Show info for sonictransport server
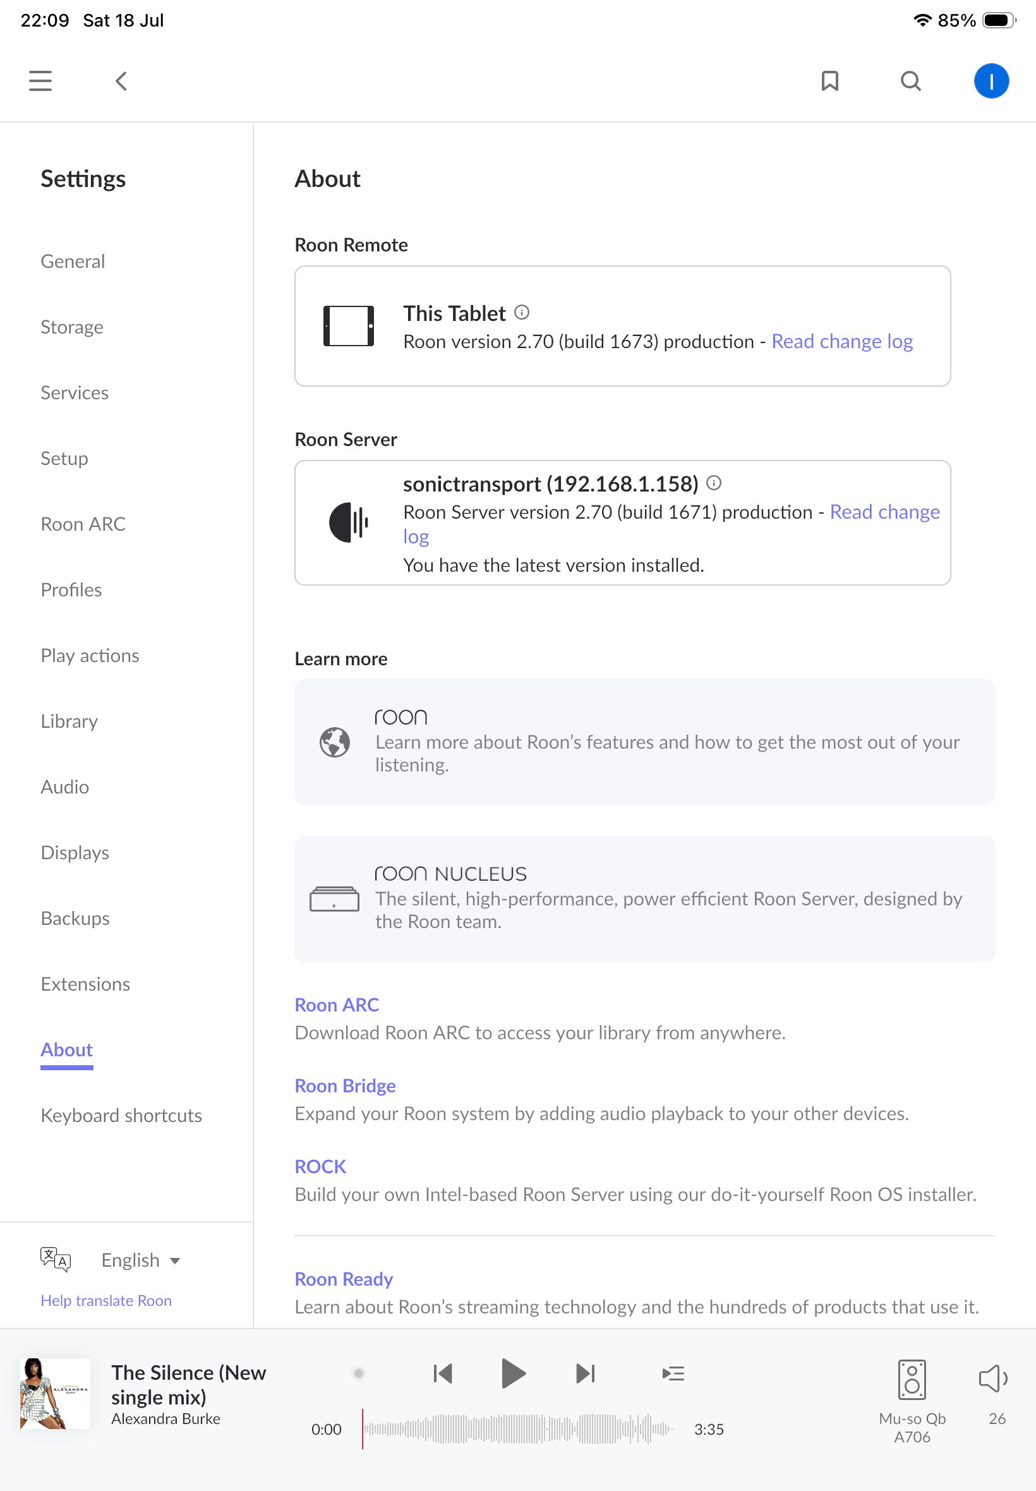The width and height of the screenshot is (1036, 1491). pos(714,482)
